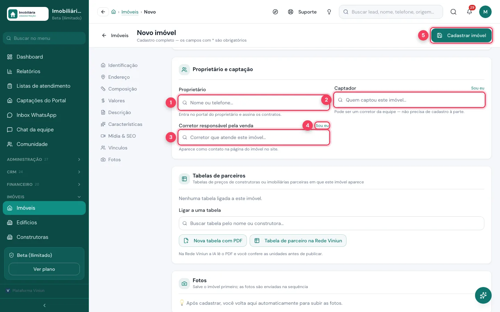The image size is (500, 312).
Task: Click the Imóveis breadcrumb link
Action: [130, 12]
